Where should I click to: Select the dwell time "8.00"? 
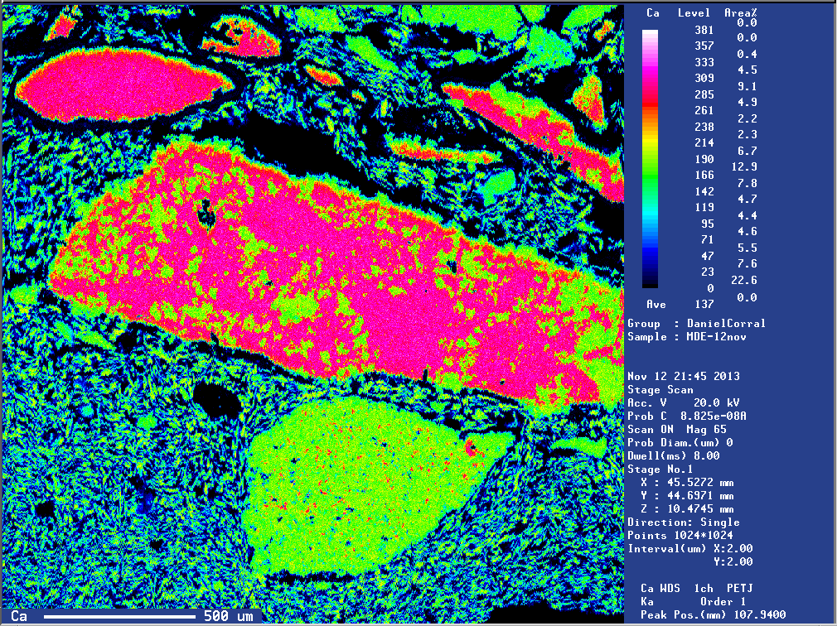click(x=707, y=456)
